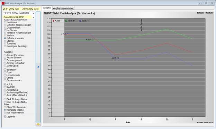The height and width of the screenshot is (129, 216).
Task: Minimize the Yield-Analyse window
Action: [x=200, y=3]
